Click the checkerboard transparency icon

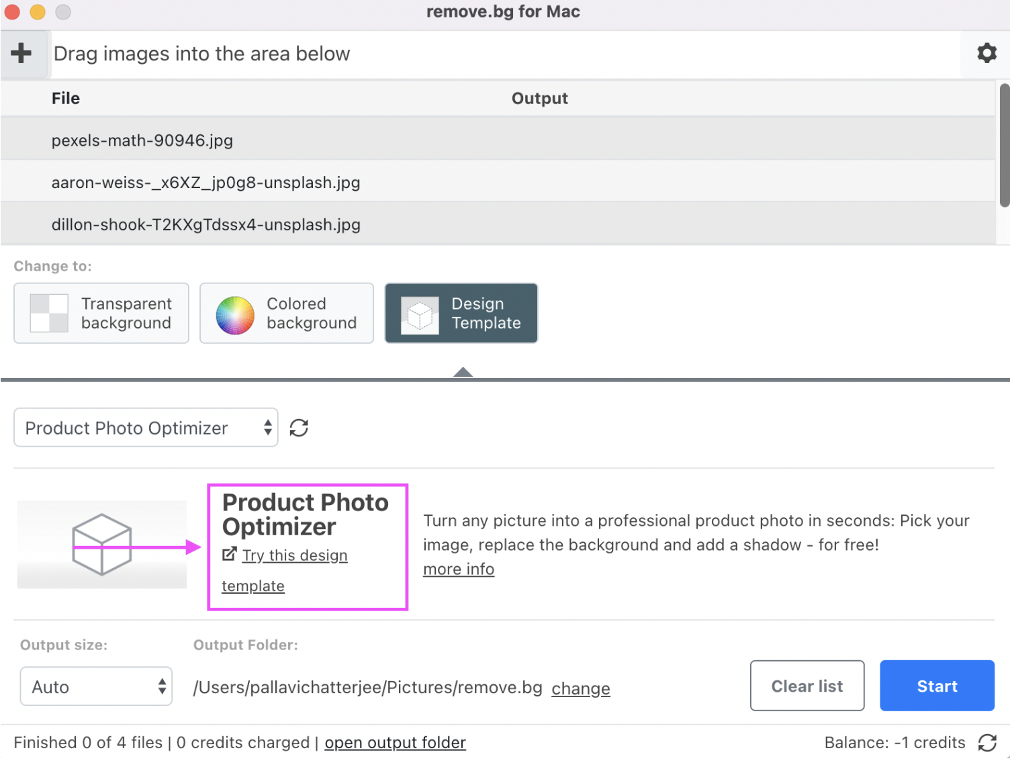[x=49, y=313]
